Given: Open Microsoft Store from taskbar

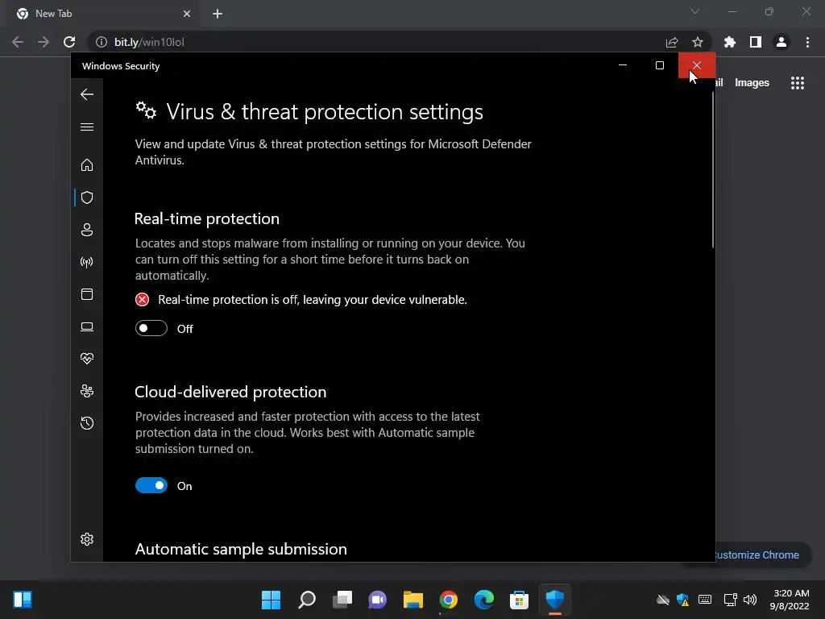Looking at the screenshot, I should coord(520,600).
